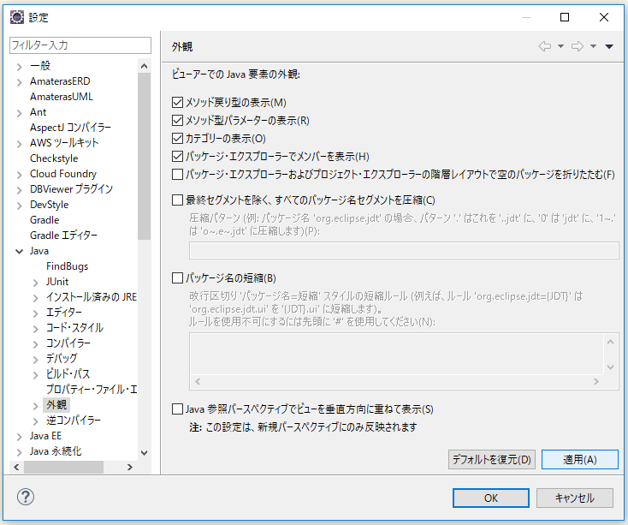
Task: Expand the Cloud Foundry node
Action: pyautogui.click(x=19, y=175)
